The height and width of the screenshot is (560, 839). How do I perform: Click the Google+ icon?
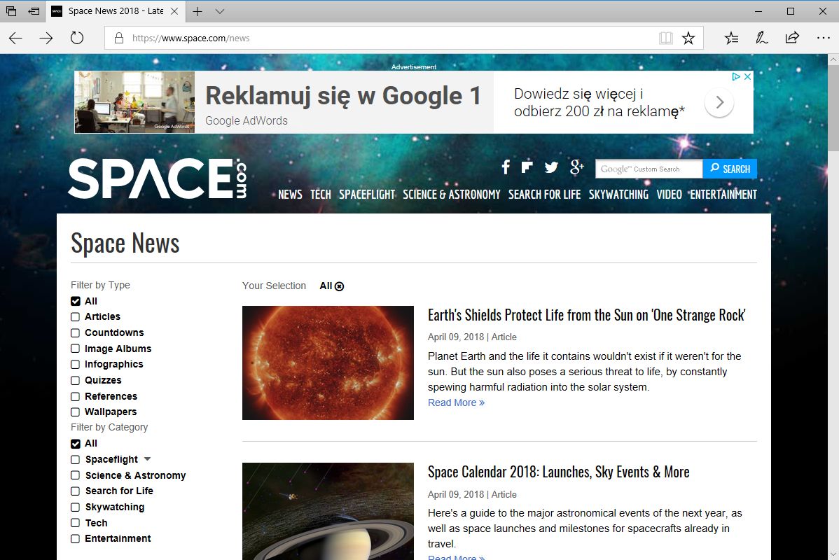(x=576, y=167)
